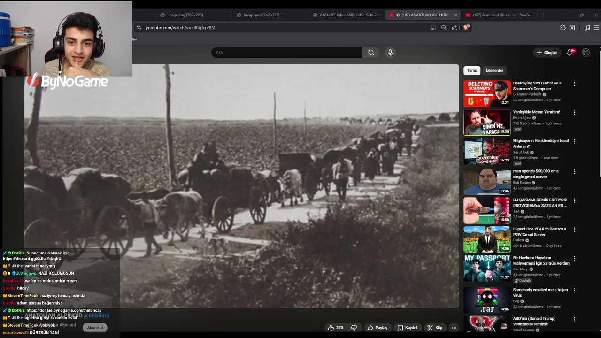The width and height of the screenshot is (601, 338).
Task: Open options menu for ABD'nin Venezuela Hamlesi video
Action: pos(574,319)
